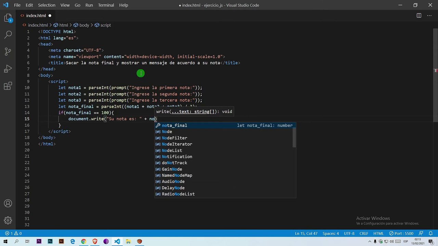Open the Run and Debug view
Viewport: 438px width, 246px height.
[8, 69]
